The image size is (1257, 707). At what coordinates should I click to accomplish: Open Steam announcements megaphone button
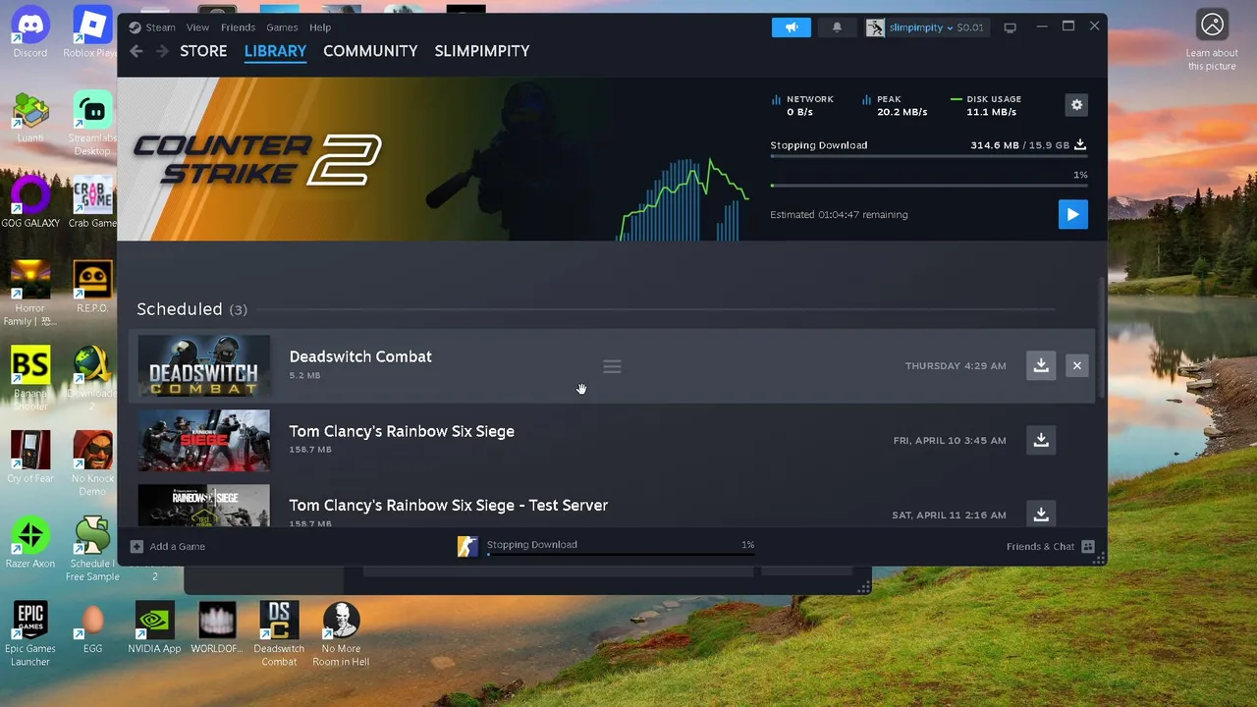click(x=791, y=27)
